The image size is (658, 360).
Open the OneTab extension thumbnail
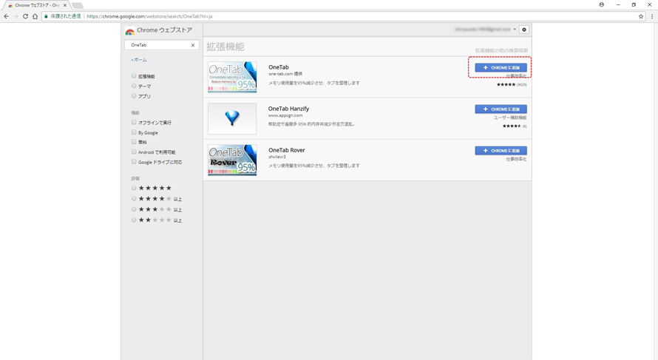[232, 77]
